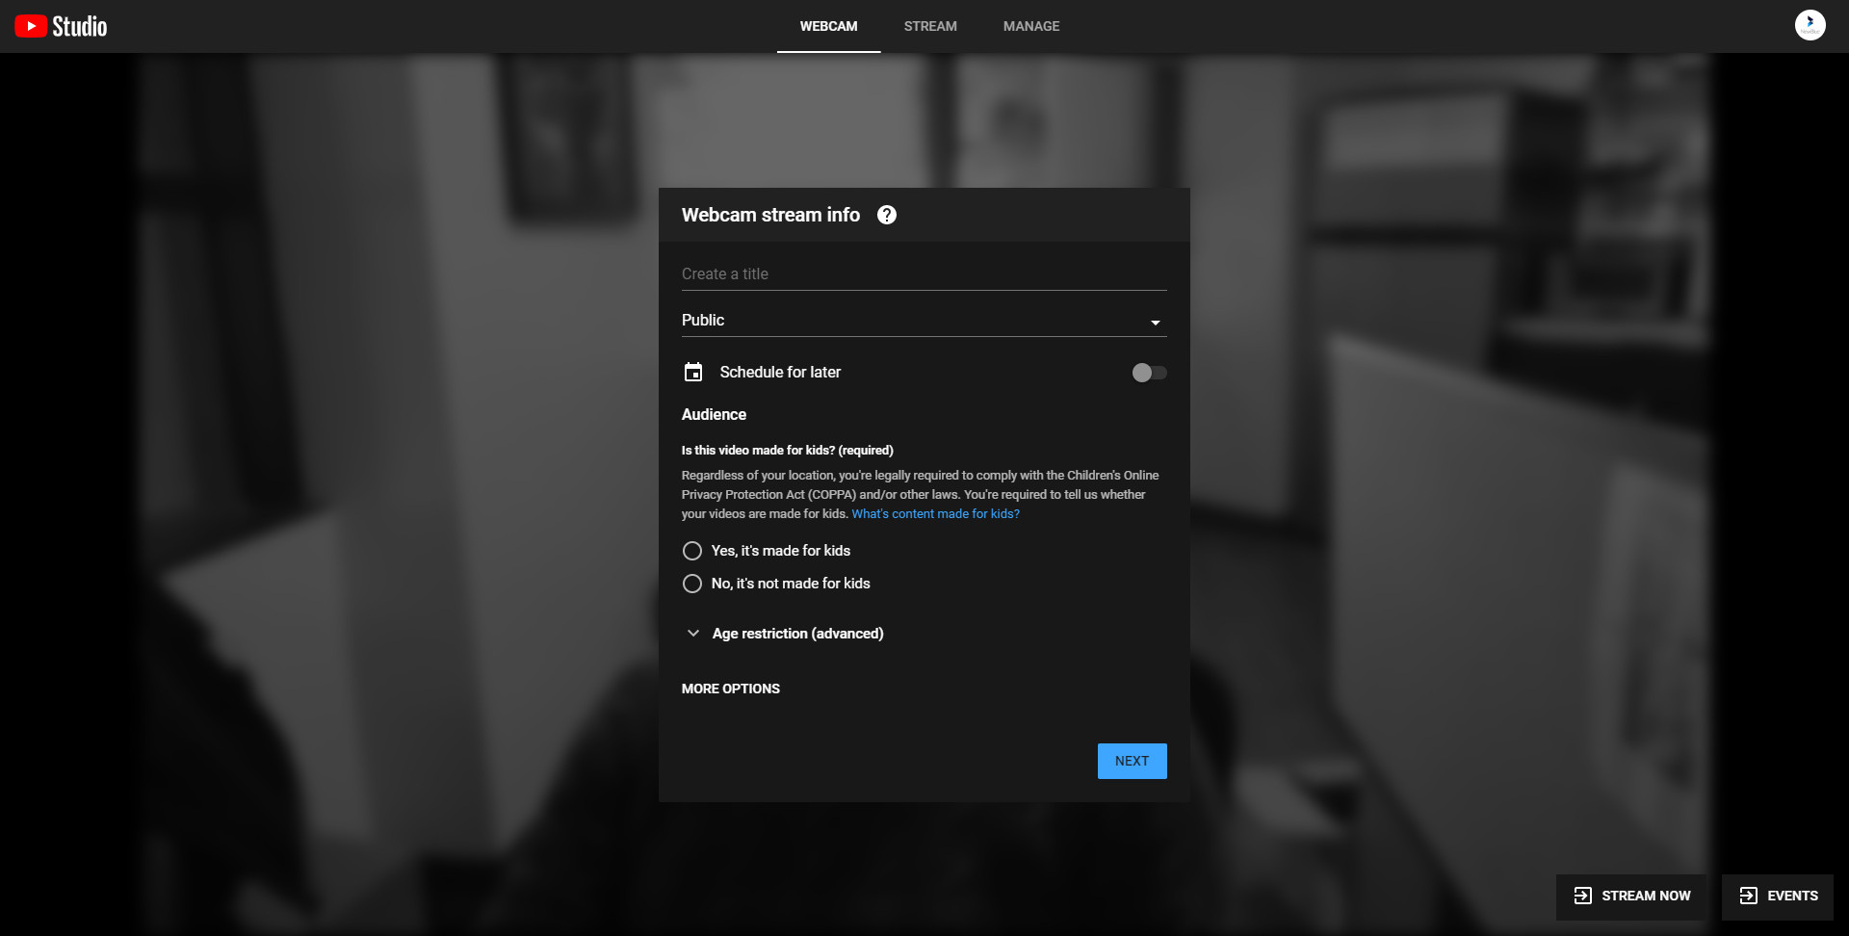Screen dimensions: 1849x936
Task: Open the EVENTS button
Action: 1778,896
